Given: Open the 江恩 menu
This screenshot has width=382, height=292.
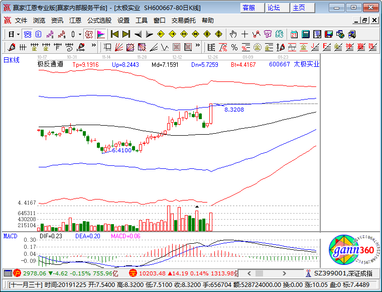Looking at the screenshot, I should 75,21.
